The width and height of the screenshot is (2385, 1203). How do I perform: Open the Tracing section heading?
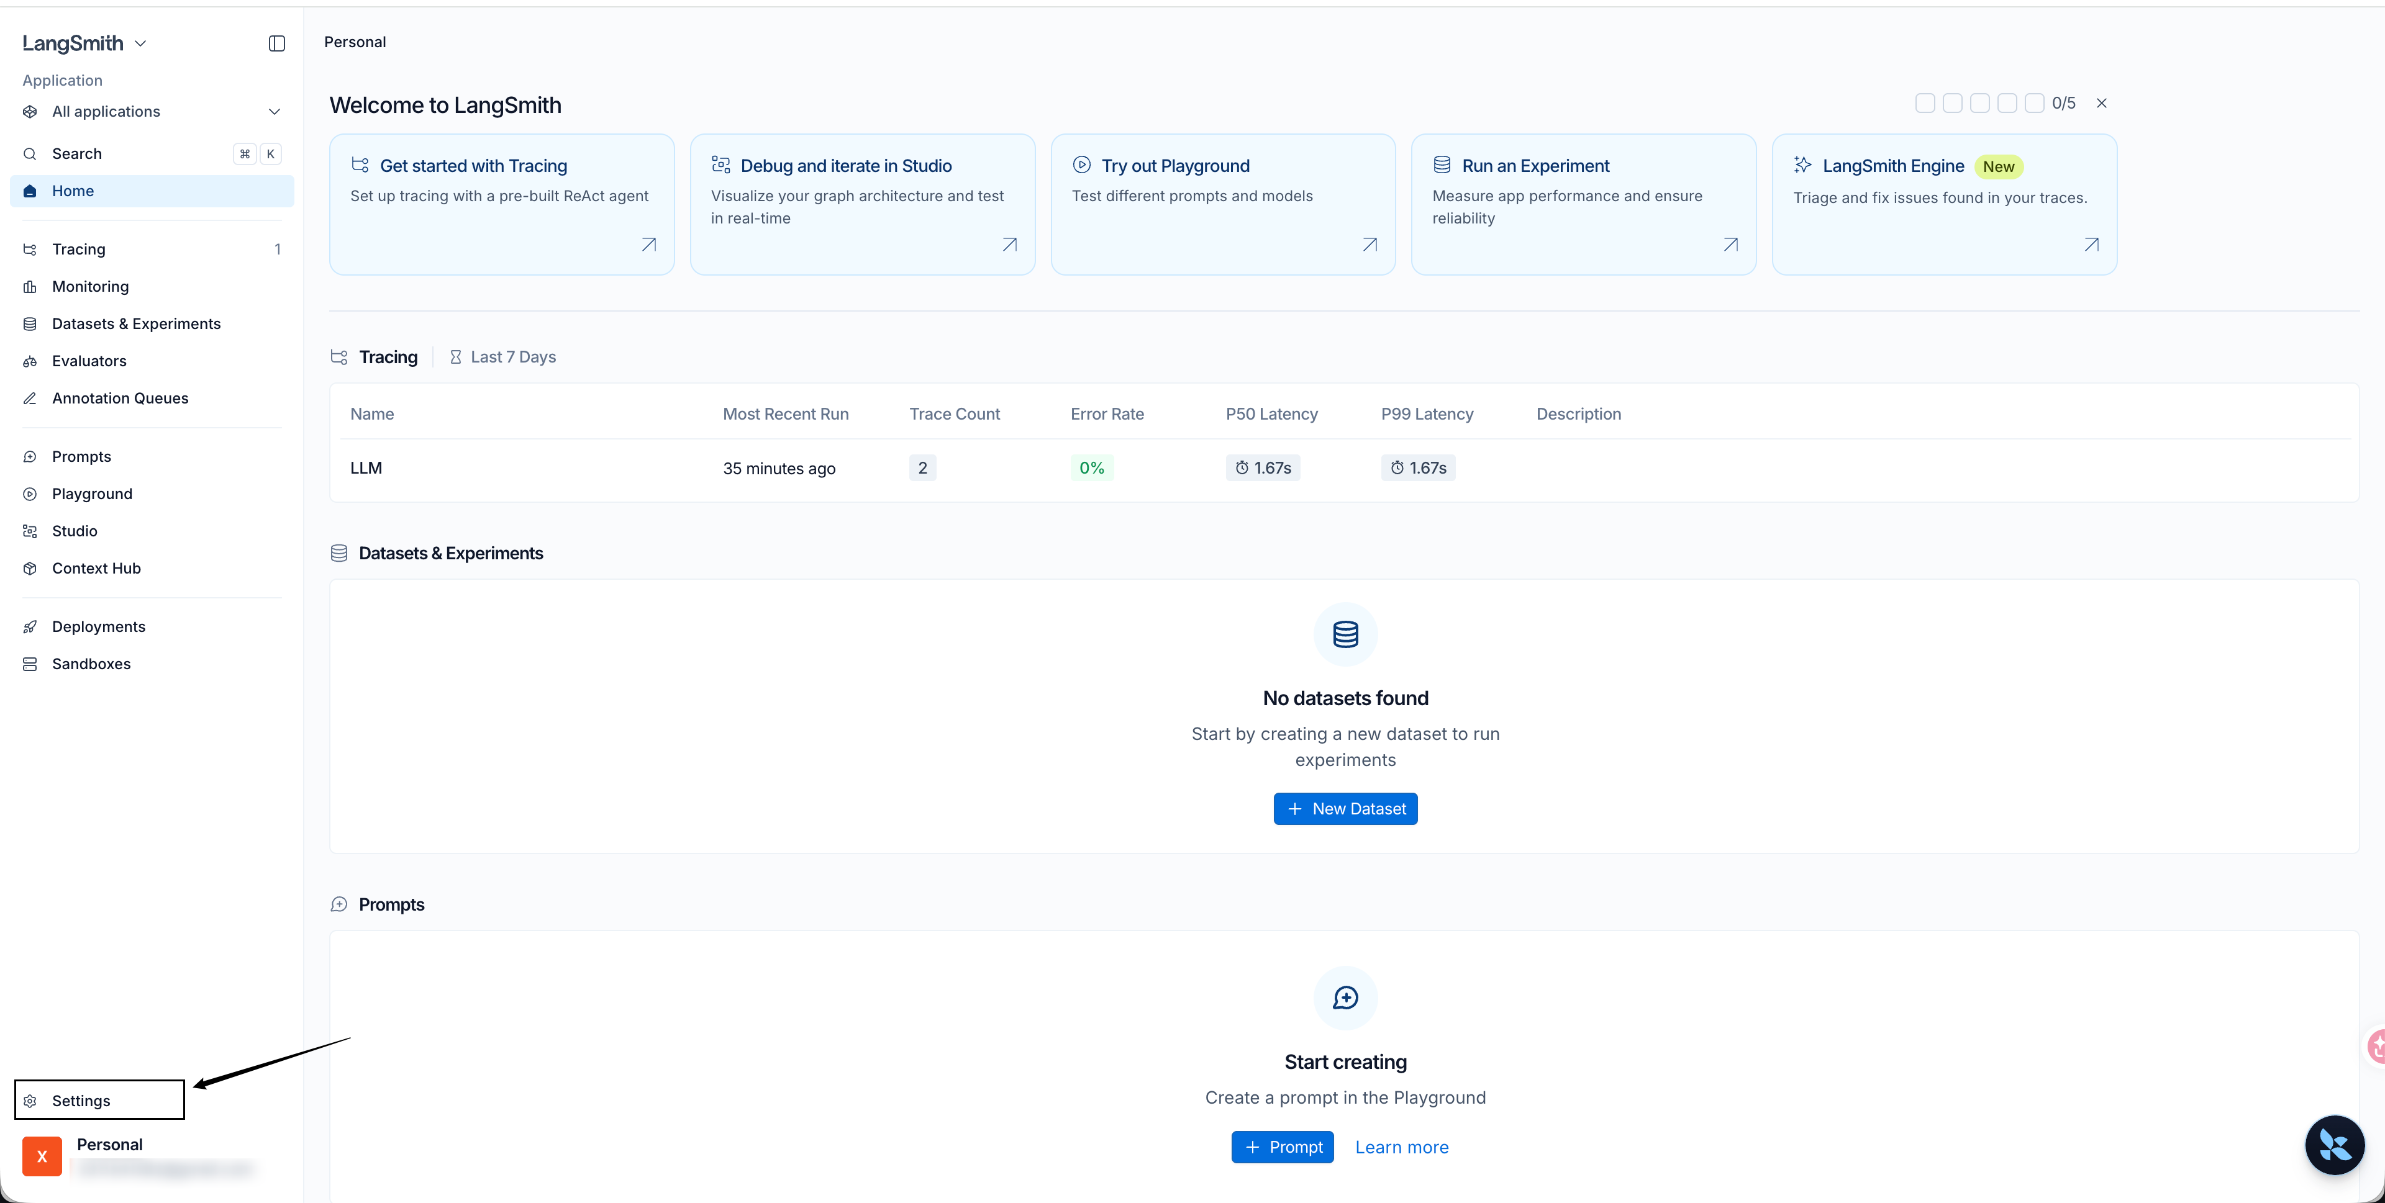pos(388,357)
